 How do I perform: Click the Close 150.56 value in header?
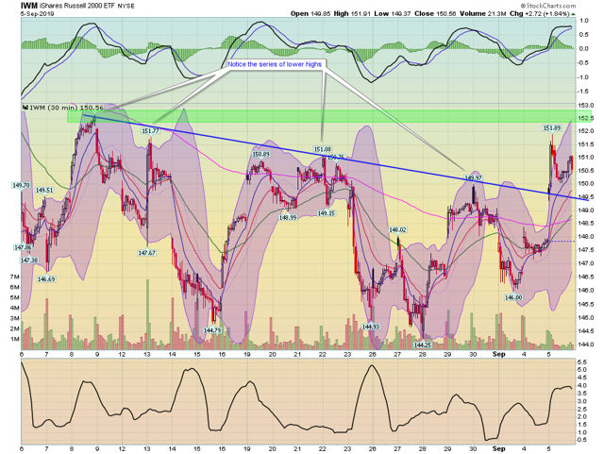tap(435, 13)
